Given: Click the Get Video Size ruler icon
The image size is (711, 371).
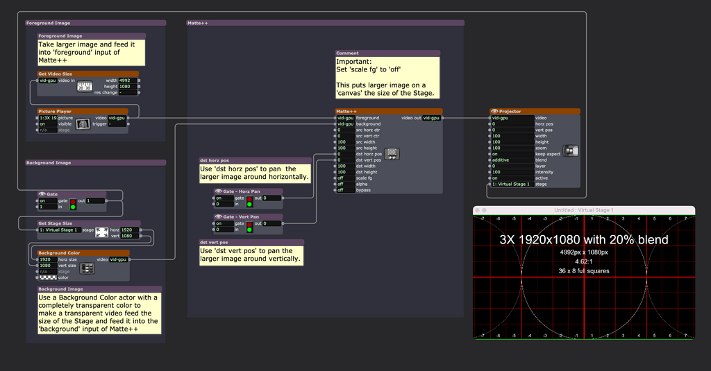Looking at the screenshot, I should coord(85,86).
